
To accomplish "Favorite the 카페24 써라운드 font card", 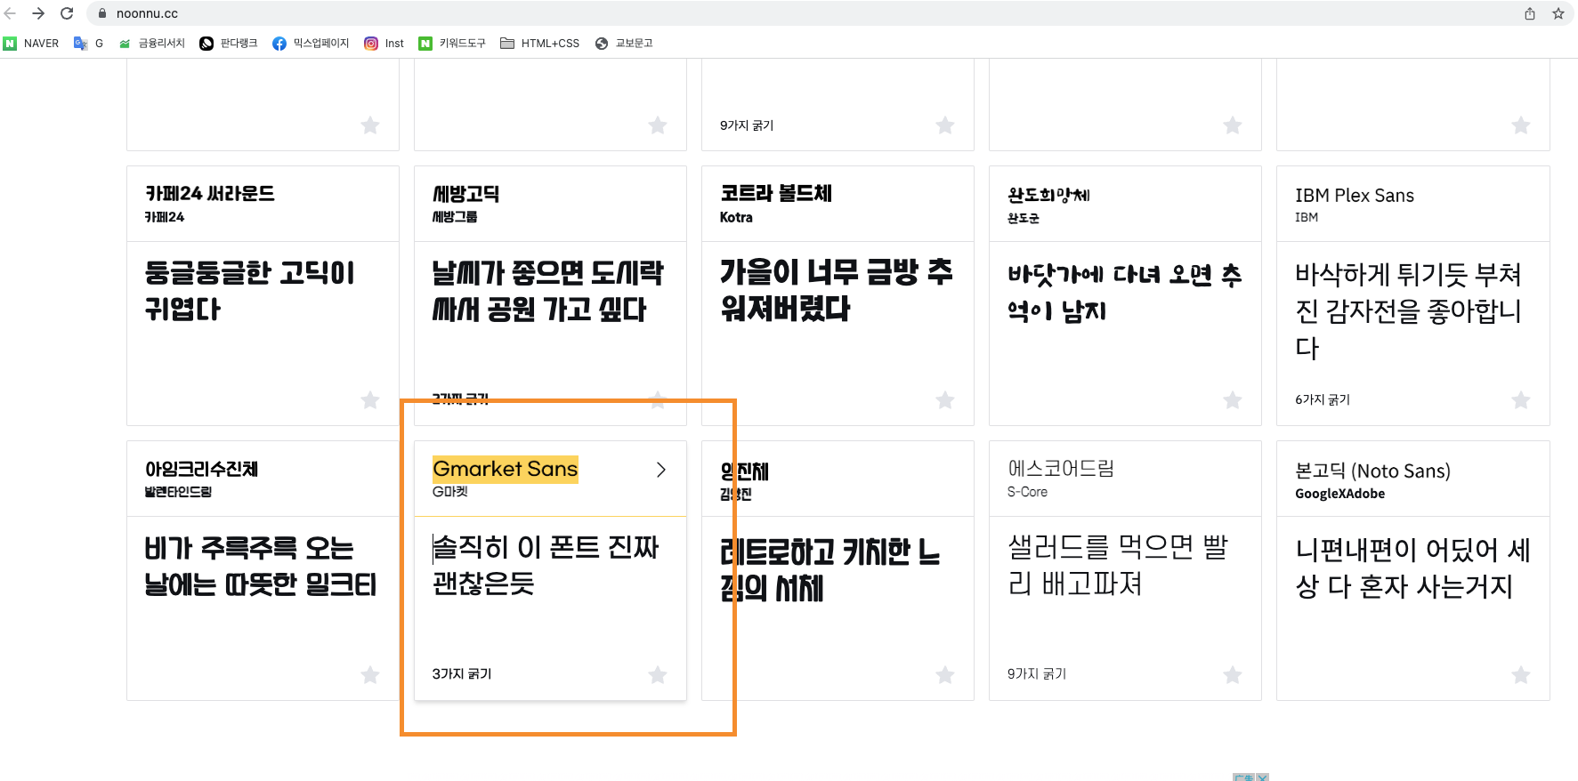I will pyautogui.click(x=370, y=400).
